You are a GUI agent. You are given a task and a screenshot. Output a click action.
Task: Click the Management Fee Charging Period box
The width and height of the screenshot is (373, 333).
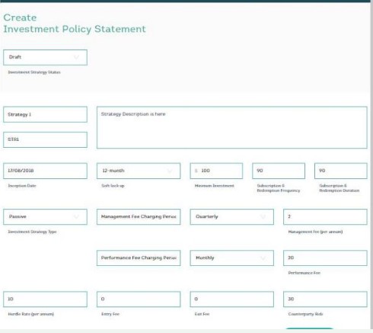pos(139,217)
